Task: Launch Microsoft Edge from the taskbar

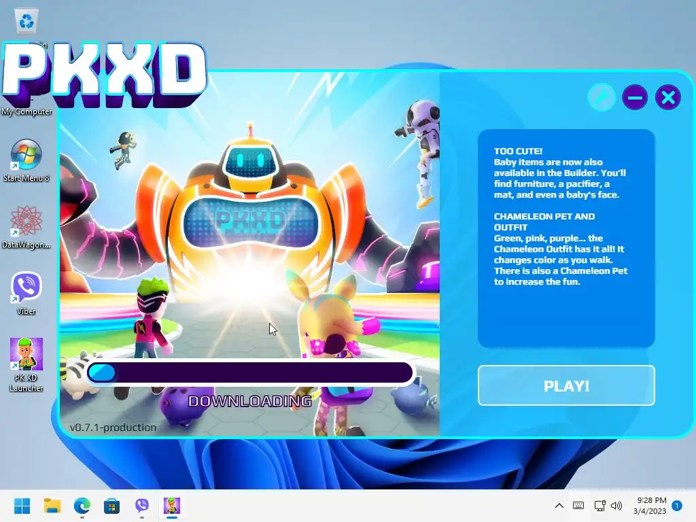Action: (x=82, y=506)
